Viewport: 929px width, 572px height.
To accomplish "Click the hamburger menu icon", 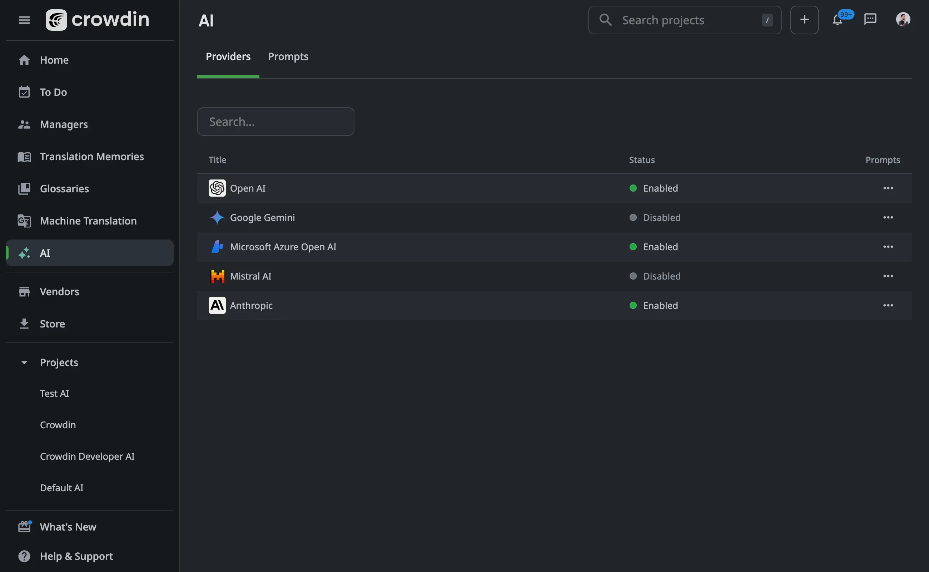I will (x=24, y=20).
